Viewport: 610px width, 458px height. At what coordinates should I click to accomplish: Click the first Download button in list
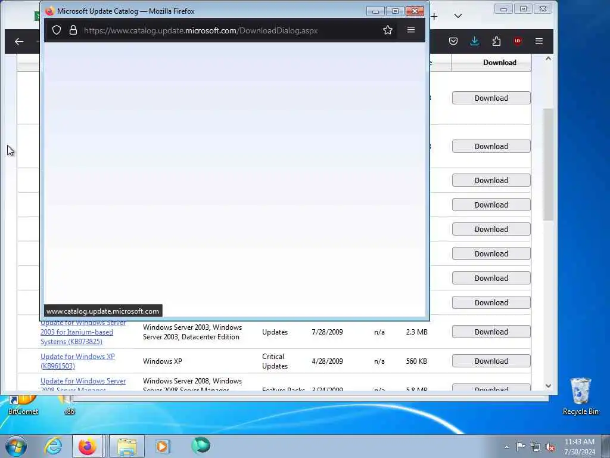(x=491, y=98)
